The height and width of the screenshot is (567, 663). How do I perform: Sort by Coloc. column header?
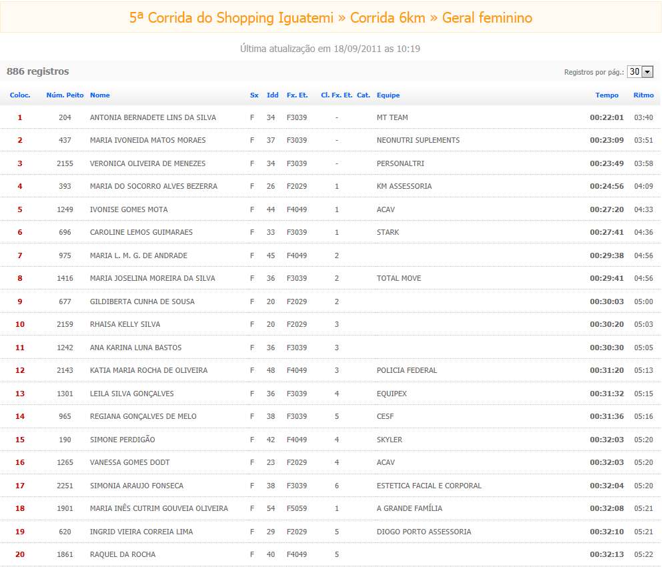click(20, 95)
